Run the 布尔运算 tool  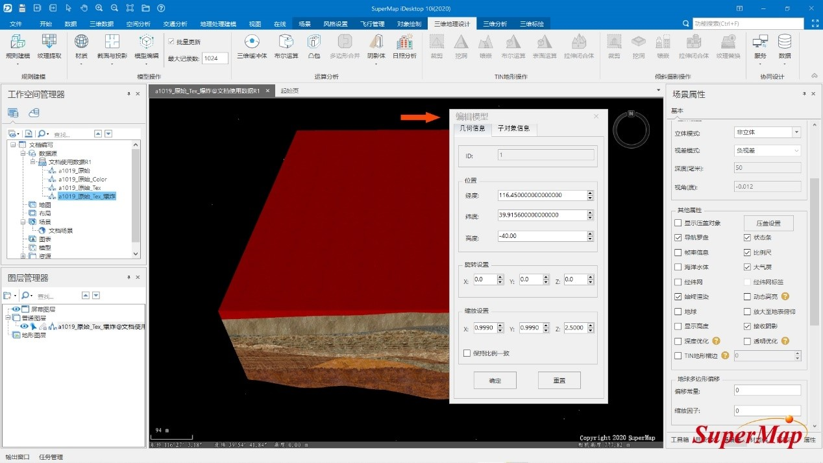(x=286, y=47)
